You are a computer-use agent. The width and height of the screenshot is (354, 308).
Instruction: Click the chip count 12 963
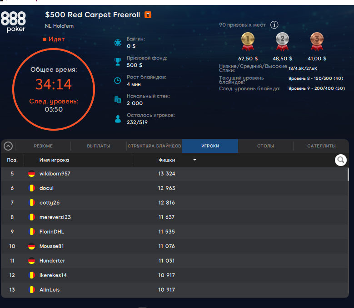click(167, 188)
